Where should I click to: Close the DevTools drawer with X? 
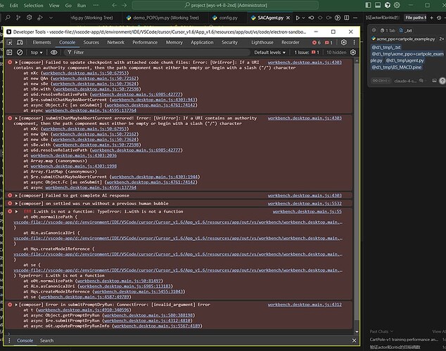pyautogui.click(x=354, y=340)
